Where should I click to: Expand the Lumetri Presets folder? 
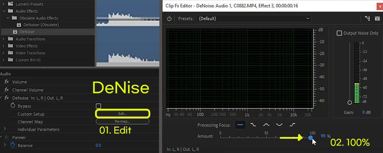pos(3,4)
